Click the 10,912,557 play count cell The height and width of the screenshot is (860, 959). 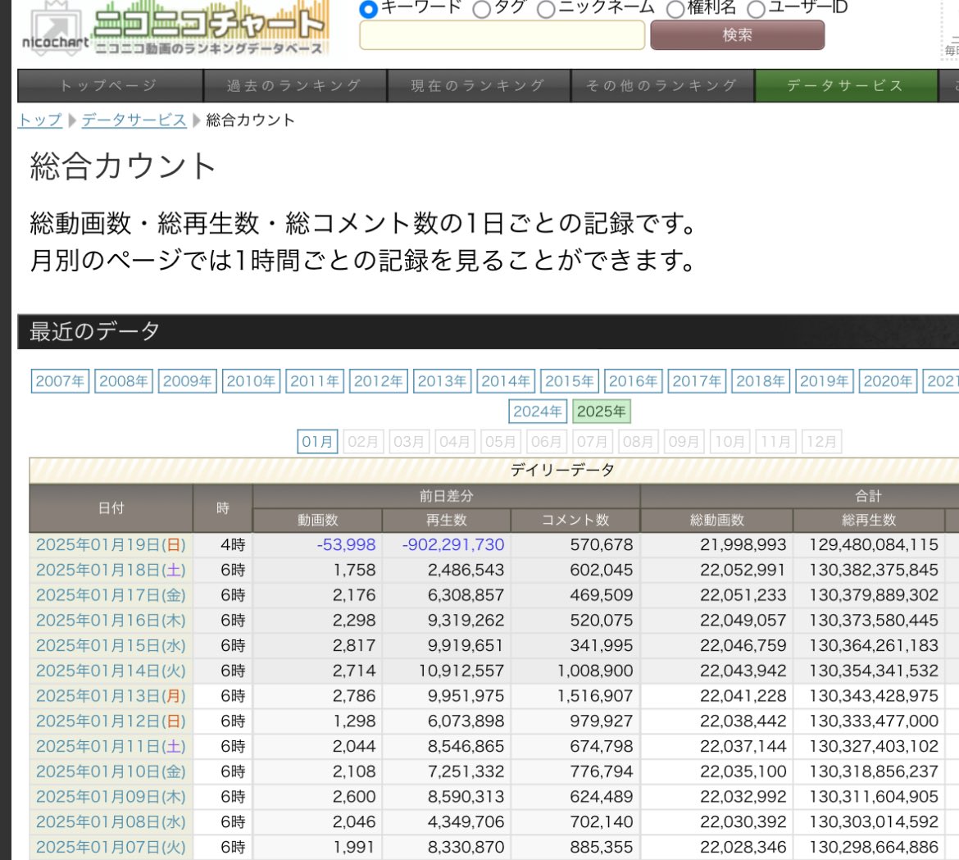447,671
